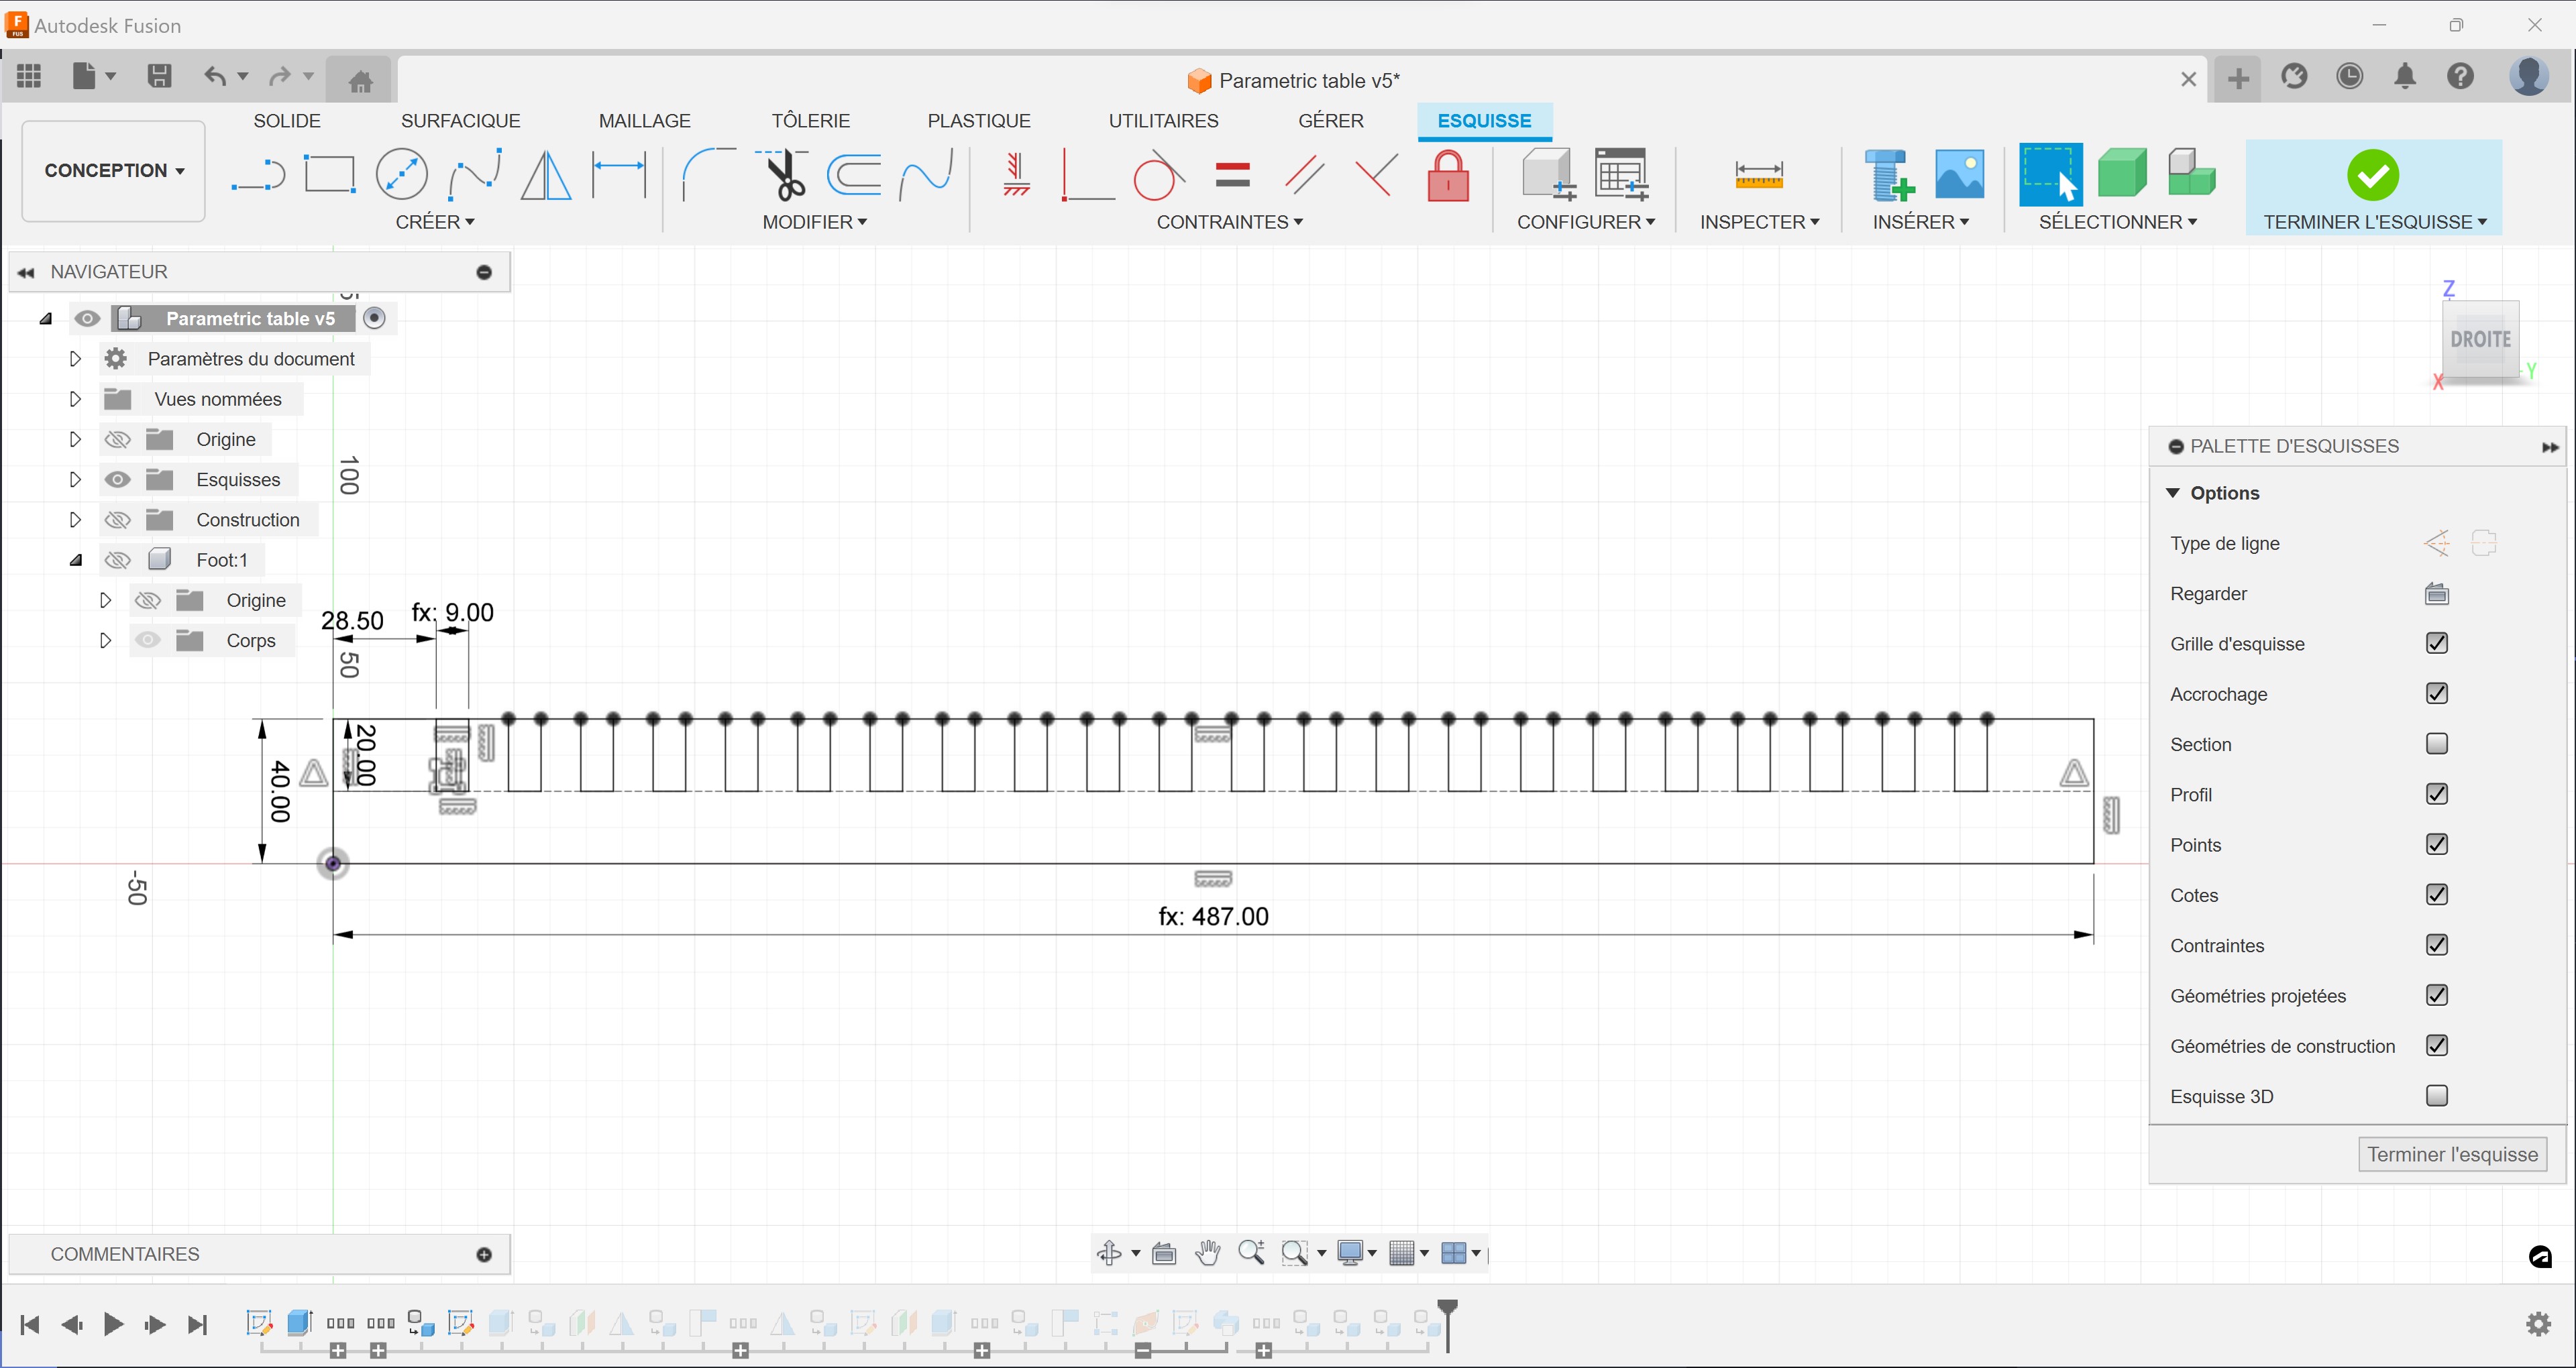Open the CONTRAINTES dropdown menu

(1229, 222)
